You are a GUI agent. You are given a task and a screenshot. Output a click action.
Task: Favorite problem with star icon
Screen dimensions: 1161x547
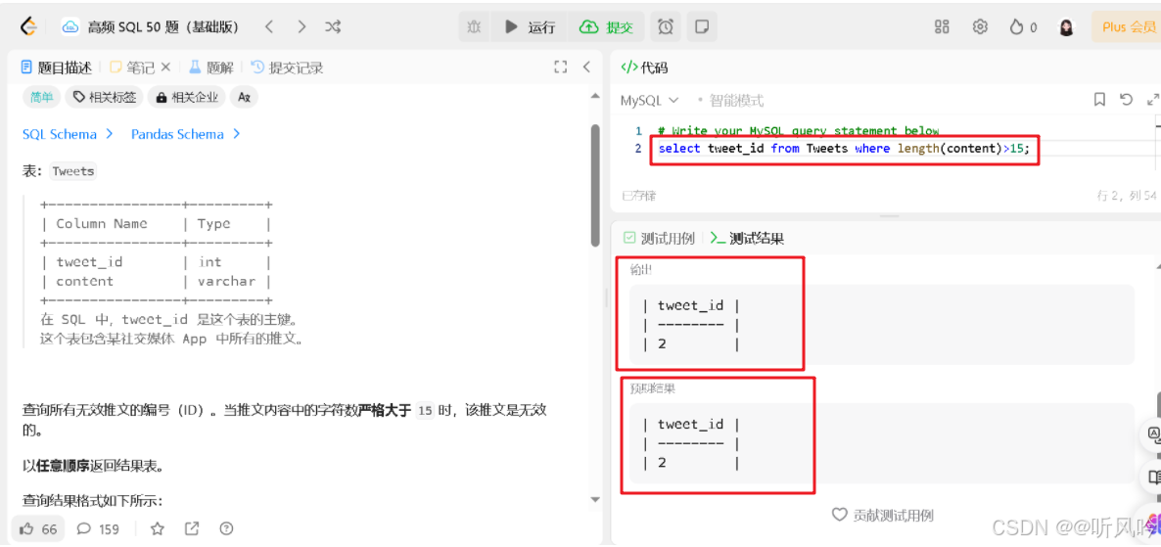[157, 528]
